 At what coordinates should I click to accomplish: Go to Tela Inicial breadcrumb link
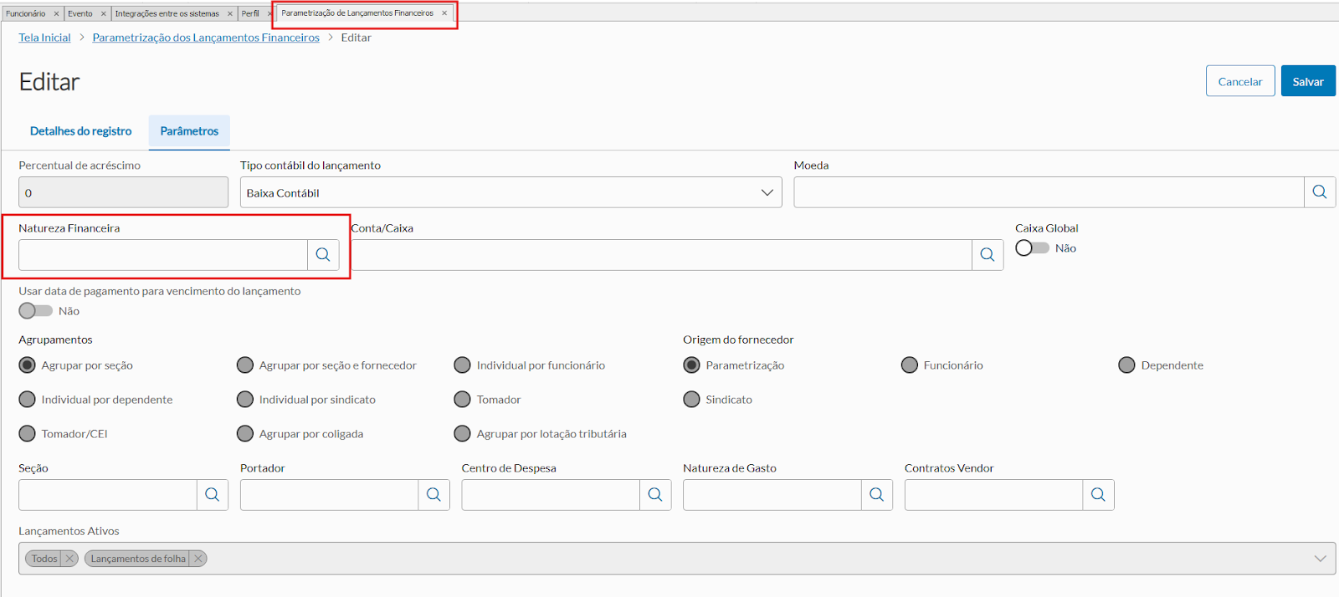pos(44,38)
